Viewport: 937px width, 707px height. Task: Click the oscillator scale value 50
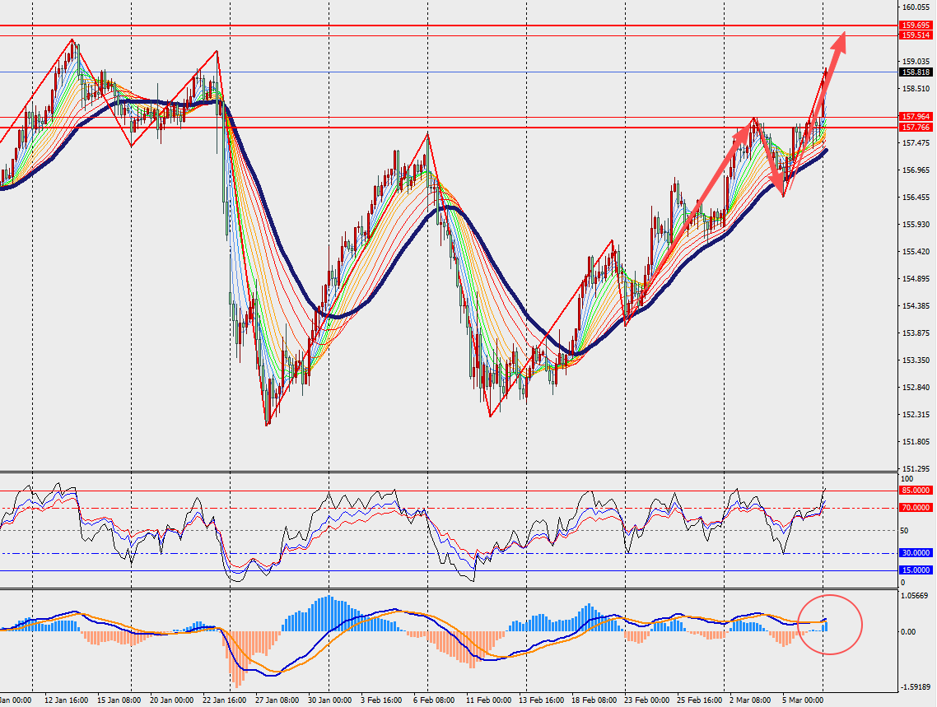[x=904, y=530]
